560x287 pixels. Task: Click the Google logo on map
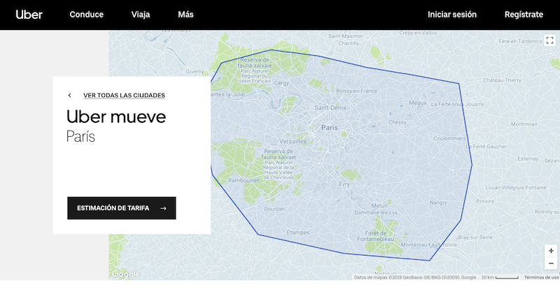click(125, 274)
